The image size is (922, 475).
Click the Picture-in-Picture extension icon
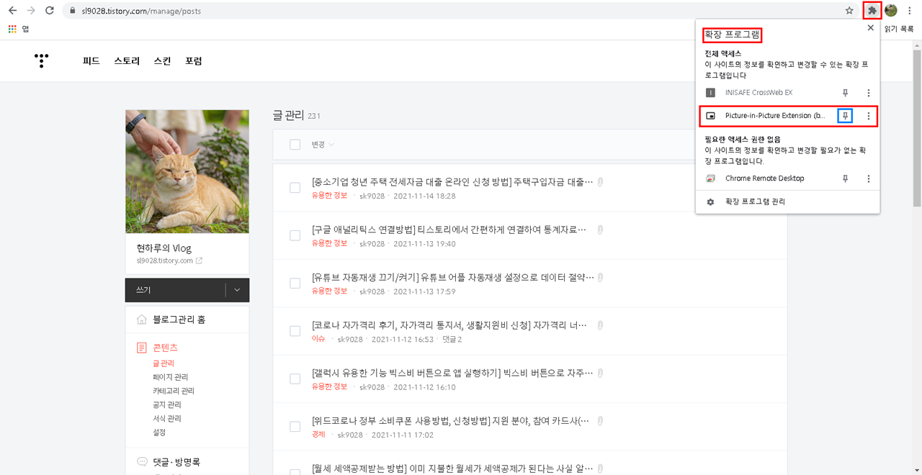711,116
